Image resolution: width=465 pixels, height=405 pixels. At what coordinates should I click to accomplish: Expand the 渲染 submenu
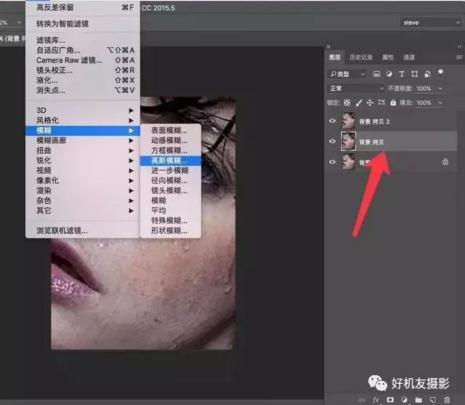pyautogui.click(x=83, y=191)
